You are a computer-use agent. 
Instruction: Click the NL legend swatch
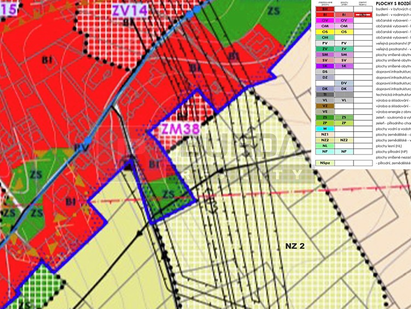[x=325, y=146]
